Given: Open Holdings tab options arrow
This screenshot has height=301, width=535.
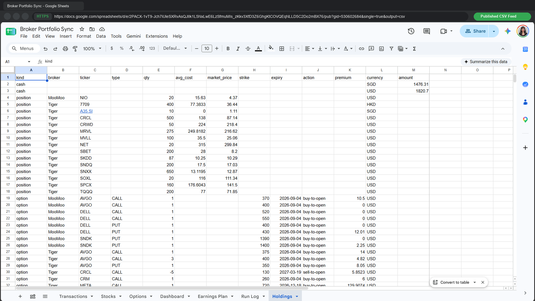Looking at the screenshot, I should tap(297, 296).
